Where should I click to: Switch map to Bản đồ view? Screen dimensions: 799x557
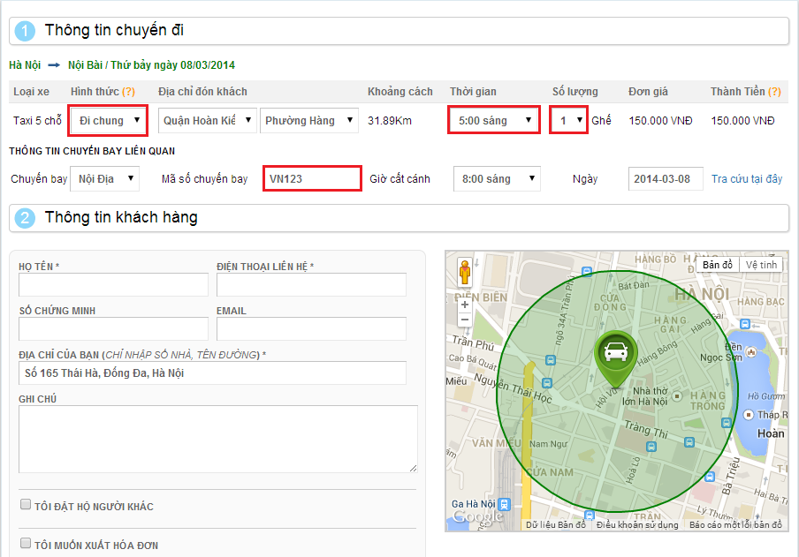tap(717, 265)
